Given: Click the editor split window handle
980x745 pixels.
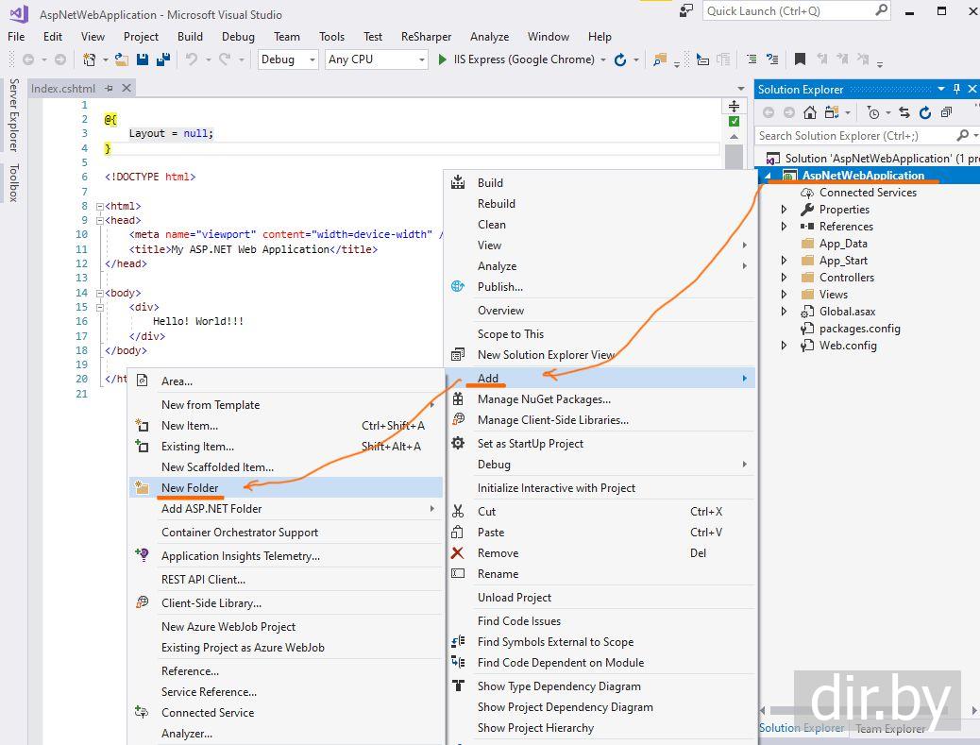Looking at the screenshot, I should click(x=734, y=106).
